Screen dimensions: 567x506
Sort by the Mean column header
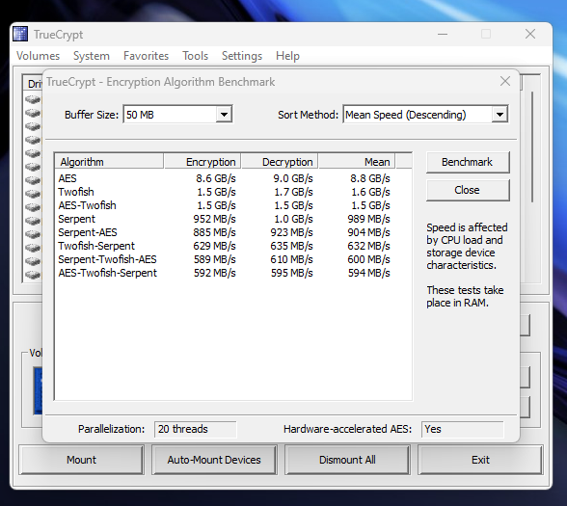357,162
